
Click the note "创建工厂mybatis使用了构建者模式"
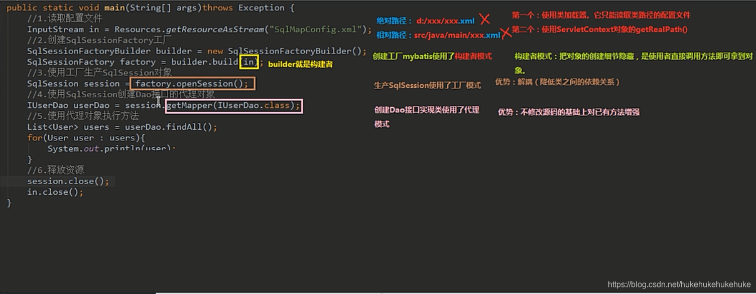click(432, 57)
